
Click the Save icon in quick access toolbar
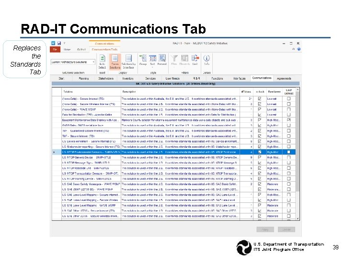click(59, 43)
